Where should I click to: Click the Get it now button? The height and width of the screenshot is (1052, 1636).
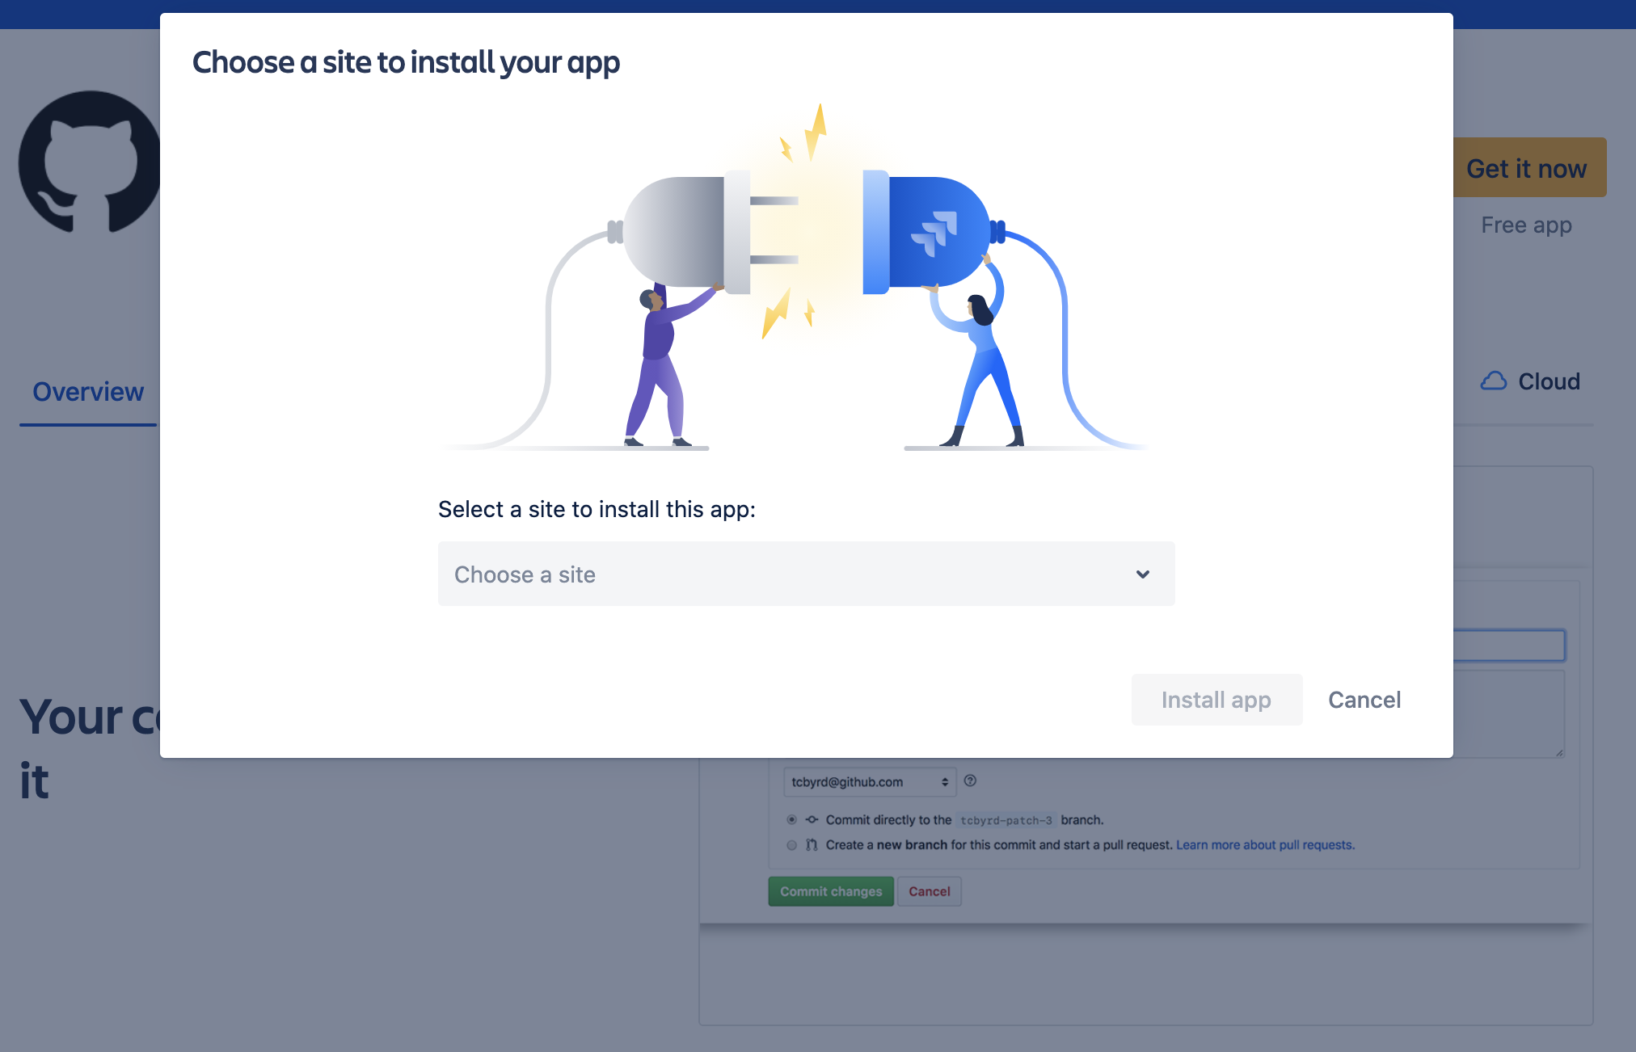(x=1529, y=168)
